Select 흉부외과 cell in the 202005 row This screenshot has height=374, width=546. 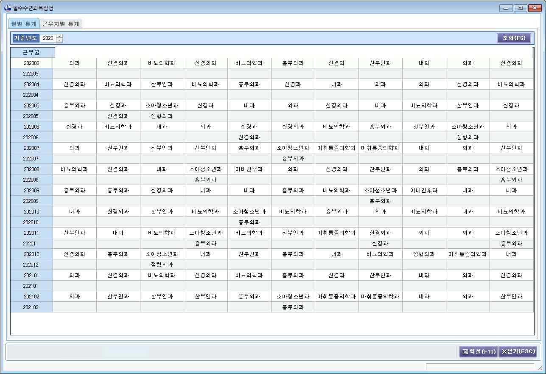click(75, 105)
